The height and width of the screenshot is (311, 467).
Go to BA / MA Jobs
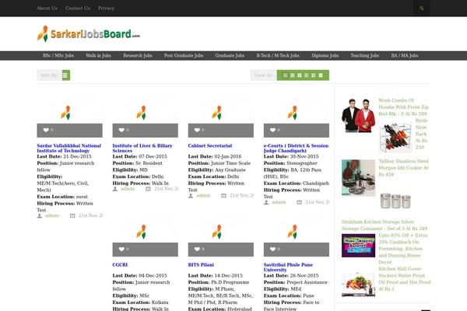405,56
